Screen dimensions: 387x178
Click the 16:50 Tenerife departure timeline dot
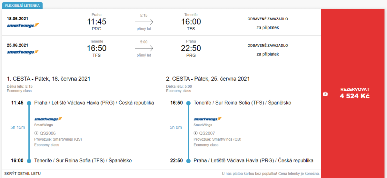[188, 103]
